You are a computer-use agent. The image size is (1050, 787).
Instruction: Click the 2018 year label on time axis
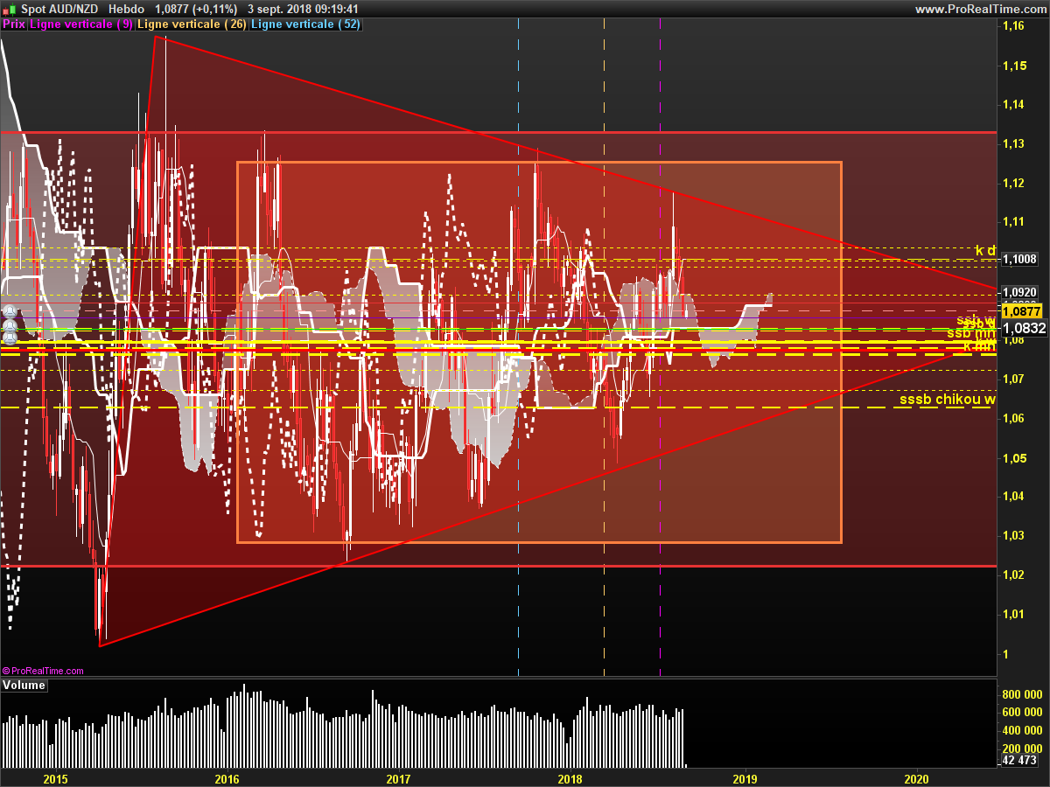pyautogui.click(x=570, y=778)
